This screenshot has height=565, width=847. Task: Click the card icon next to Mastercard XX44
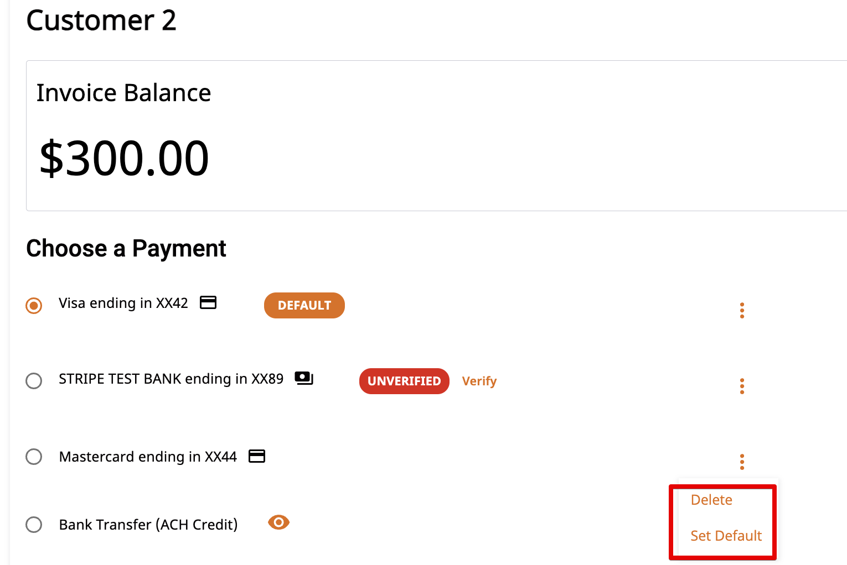[x=257, y=456]
